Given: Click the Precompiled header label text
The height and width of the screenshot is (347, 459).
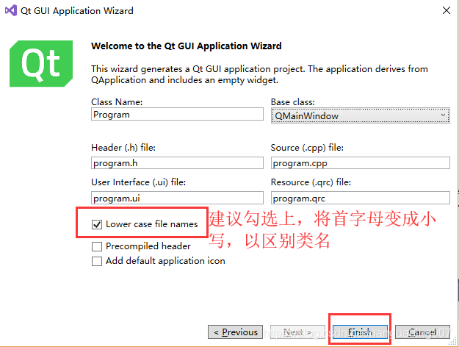Looking at the screenshot, I should [148, 246].
